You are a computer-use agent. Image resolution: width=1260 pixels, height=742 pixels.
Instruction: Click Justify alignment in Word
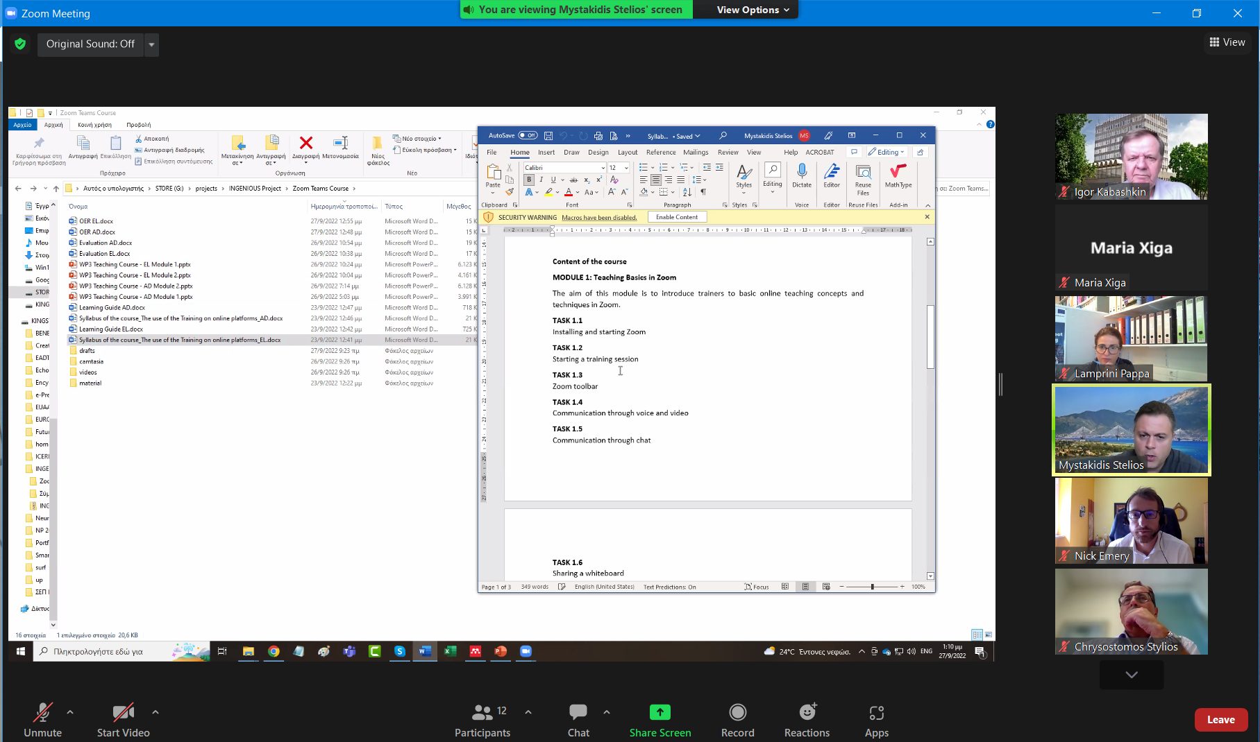(680, 180)
